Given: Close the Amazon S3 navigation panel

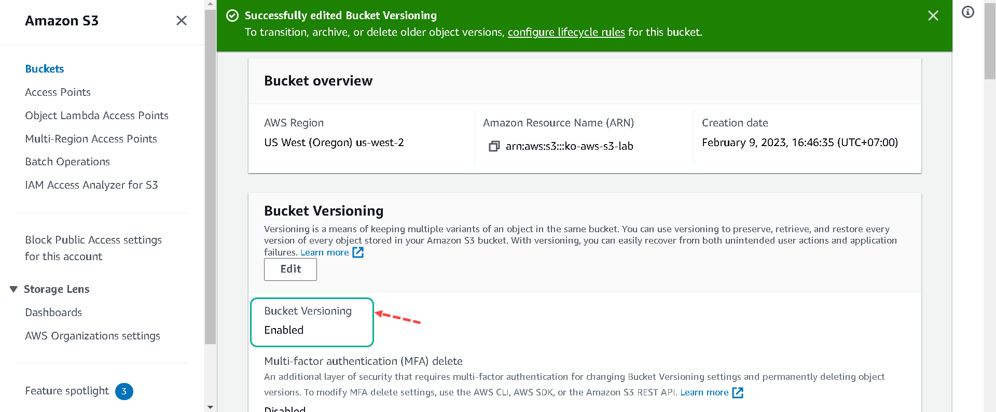Looking at the screenshot, I should 181,21.
